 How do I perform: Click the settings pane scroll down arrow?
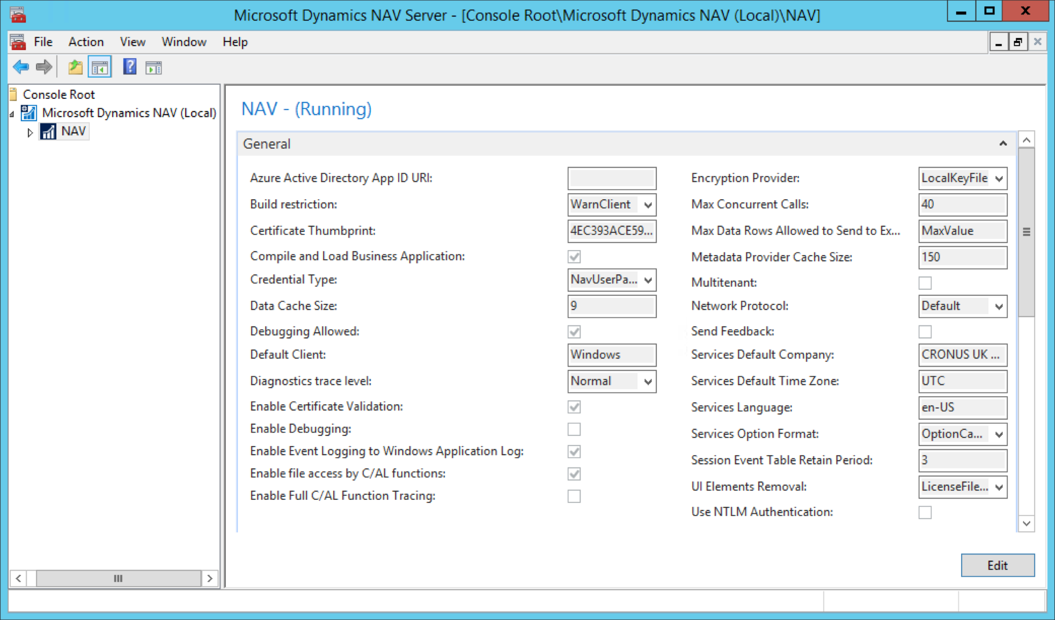point(1027,523)
